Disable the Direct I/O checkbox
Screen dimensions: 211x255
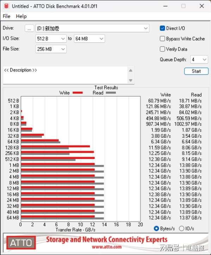click(x=162, y=28)
